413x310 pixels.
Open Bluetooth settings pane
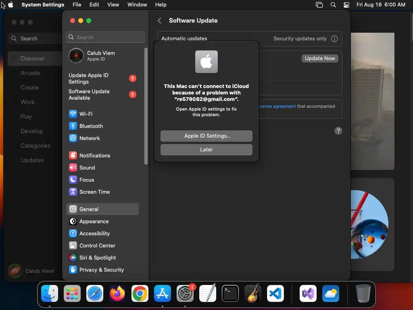[102, 126]
